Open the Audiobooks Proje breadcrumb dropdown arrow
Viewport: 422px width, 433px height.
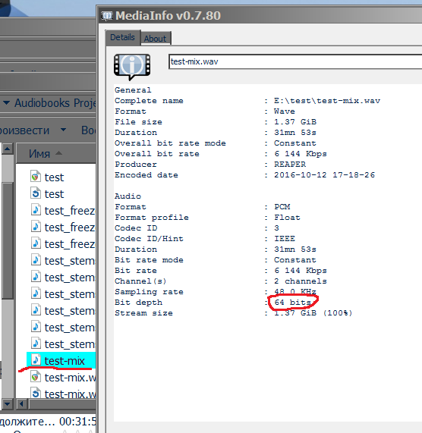(x=6, y=103)
